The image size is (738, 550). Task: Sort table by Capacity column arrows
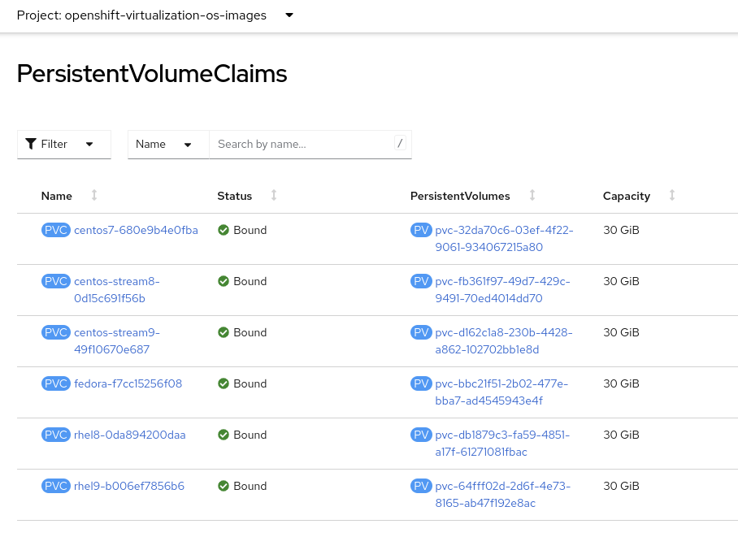[672, 196]
